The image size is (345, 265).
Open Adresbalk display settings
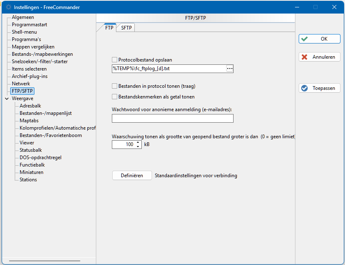tap(30, 106)
